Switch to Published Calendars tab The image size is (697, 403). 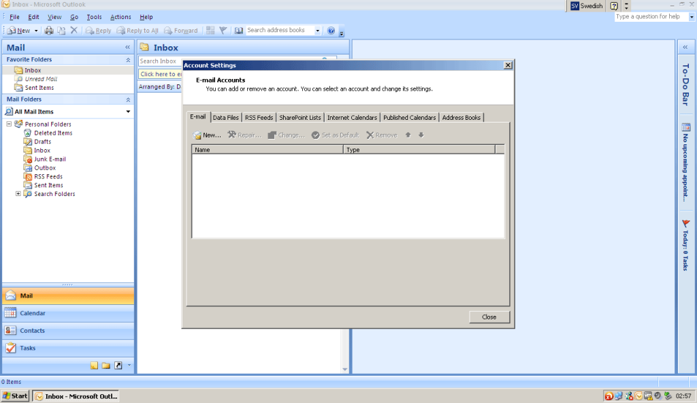click(x=409, y=118)
